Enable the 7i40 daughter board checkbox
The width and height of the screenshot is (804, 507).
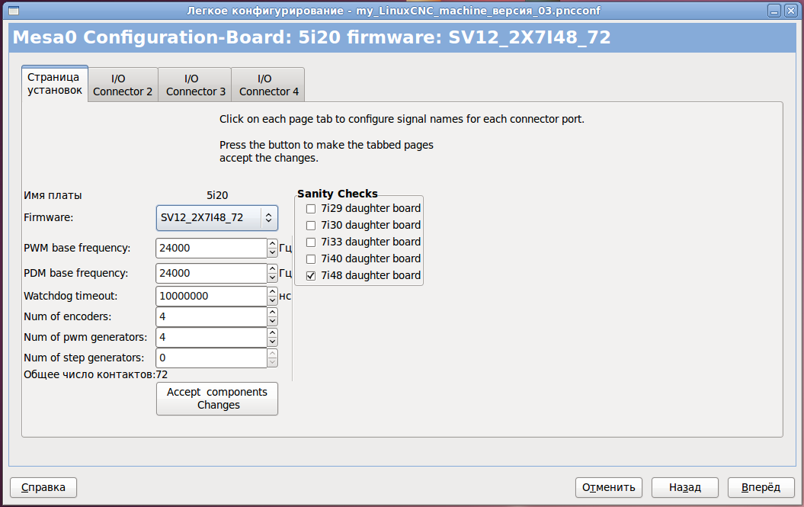click(x=311, y=258)
